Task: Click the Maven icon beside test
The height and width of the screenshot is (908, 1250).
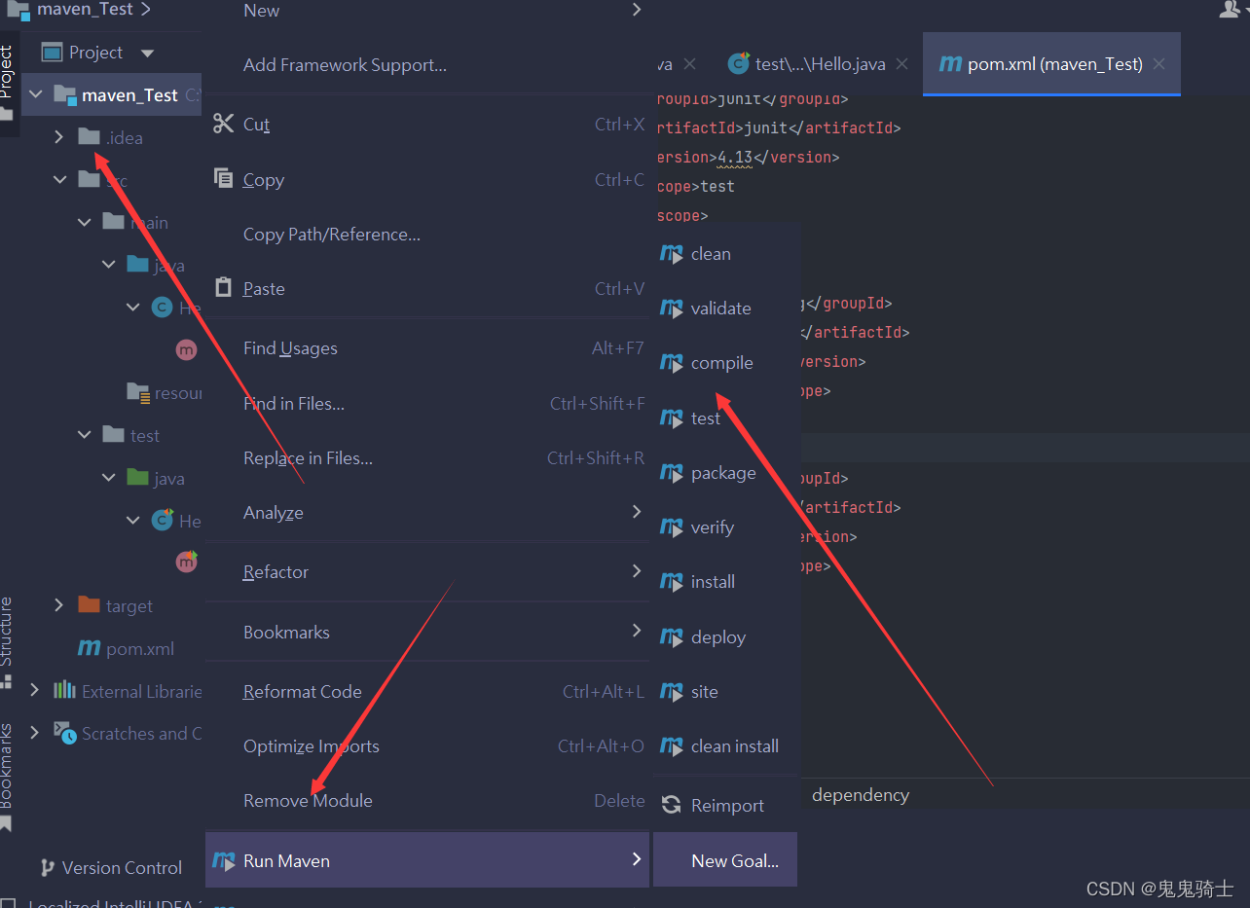Action: coord(672,418)
